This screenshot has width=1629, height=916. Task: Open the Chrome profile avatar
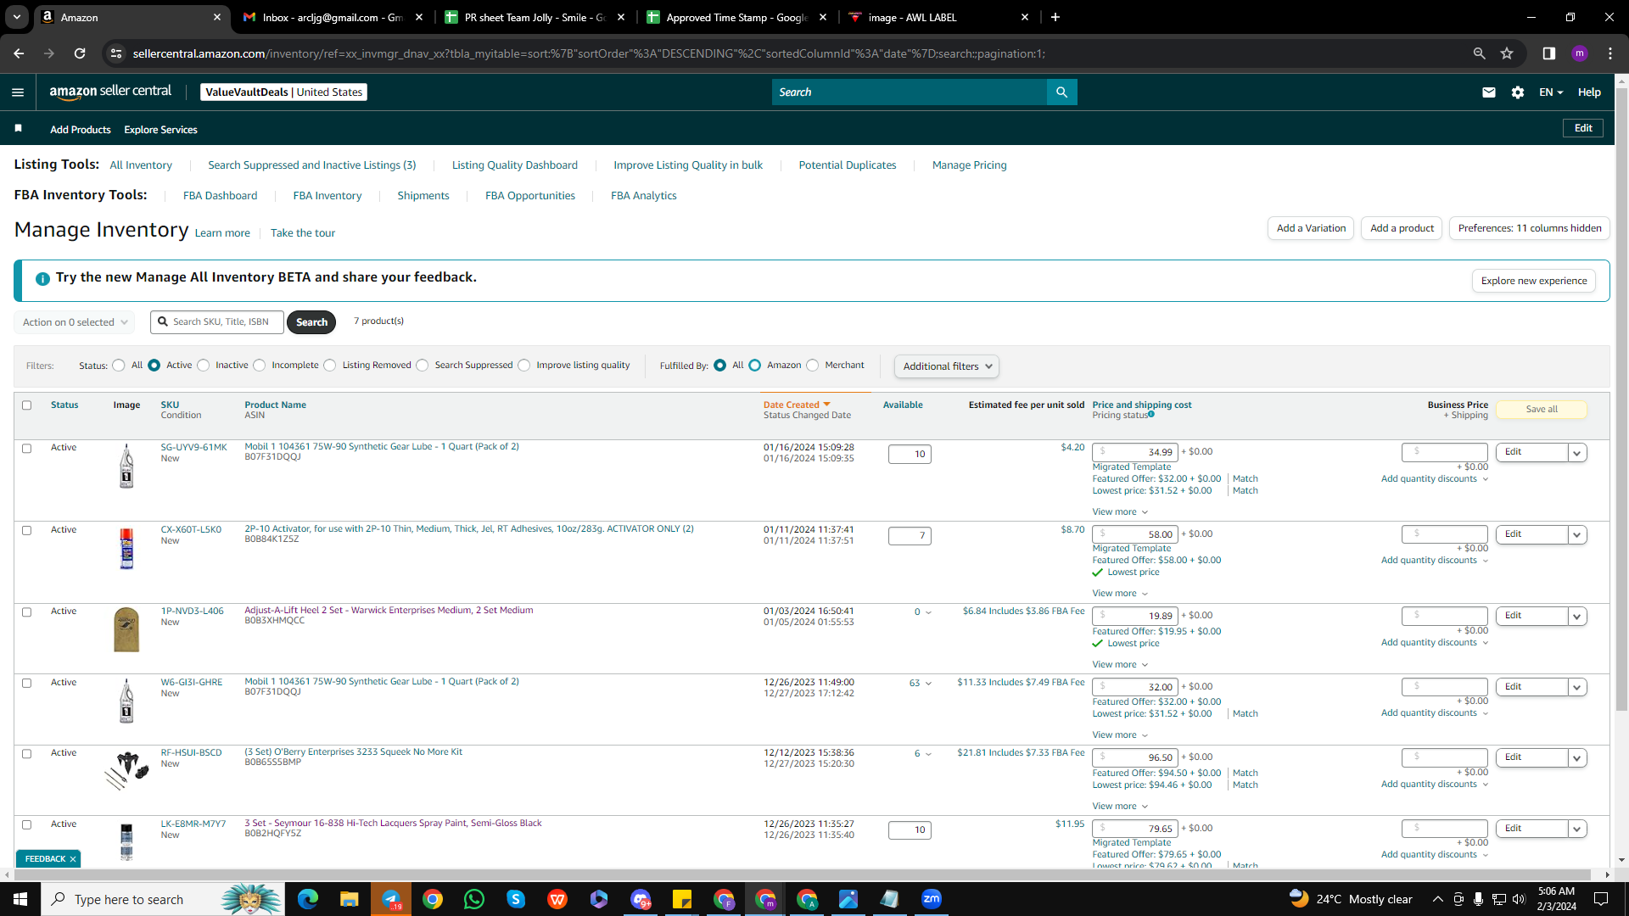(1580, 53)
